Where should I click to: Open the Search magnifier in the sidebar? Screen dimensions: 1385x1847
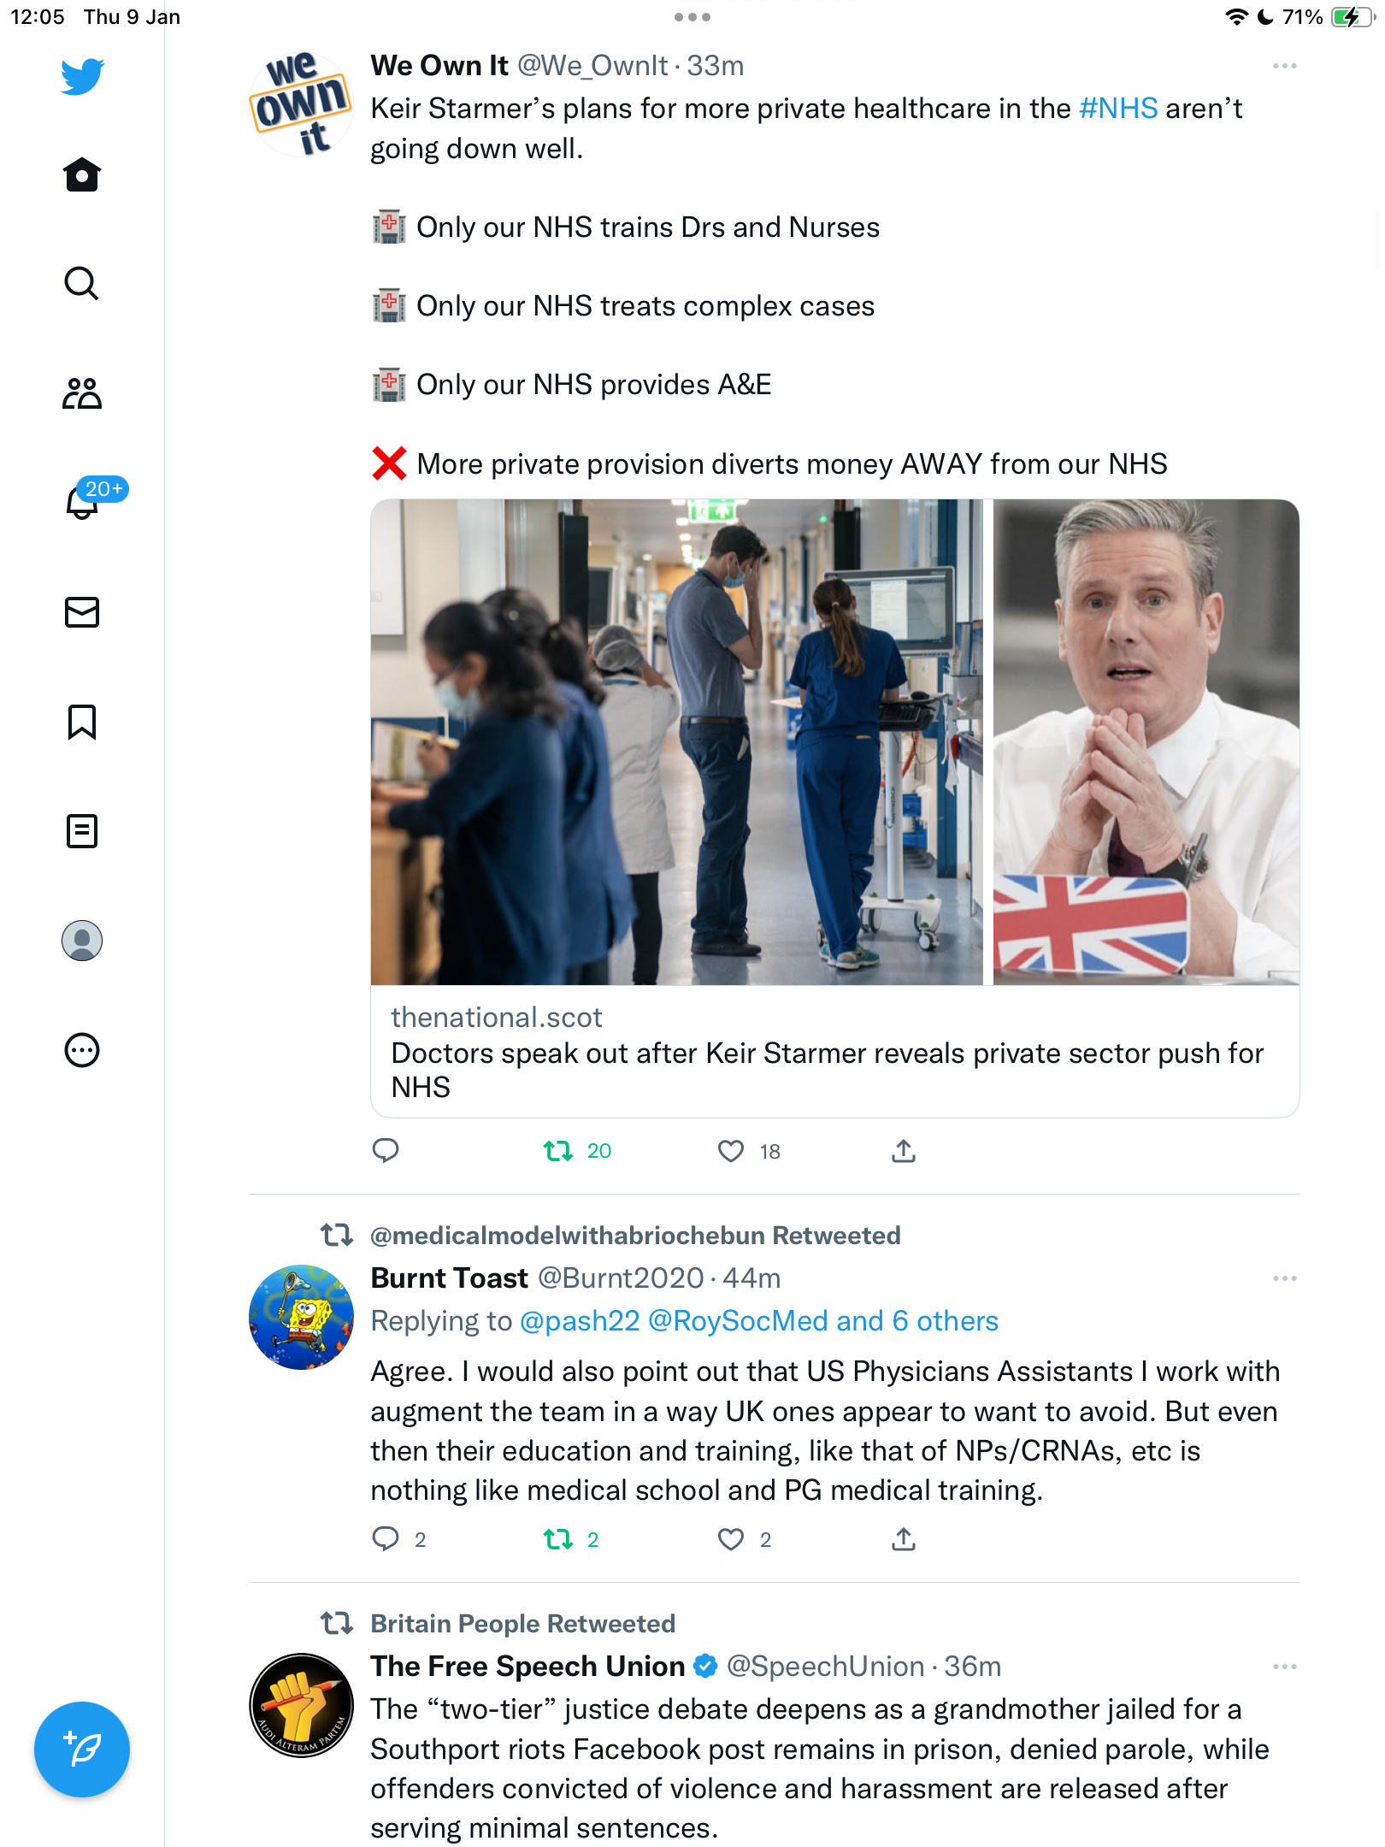[82, 284]
